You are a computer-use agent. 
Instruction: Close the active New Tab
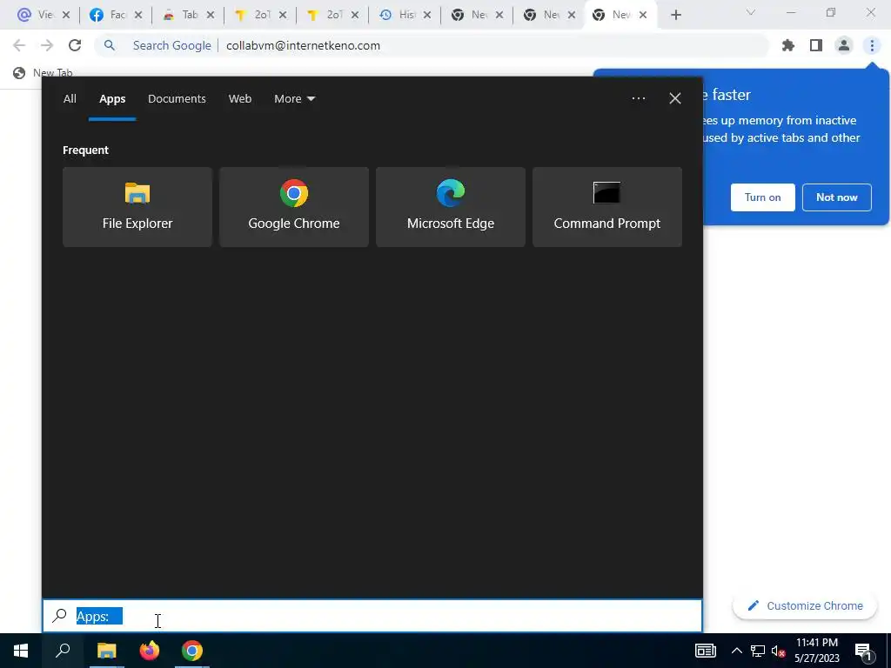643,15
